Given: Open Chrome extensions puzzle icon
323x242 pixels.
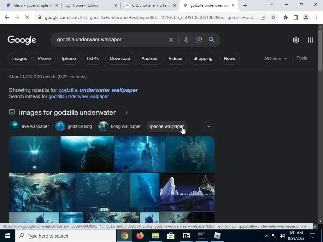Looking at the screenshot, I should pyautogui.click(x=286, y=18).
